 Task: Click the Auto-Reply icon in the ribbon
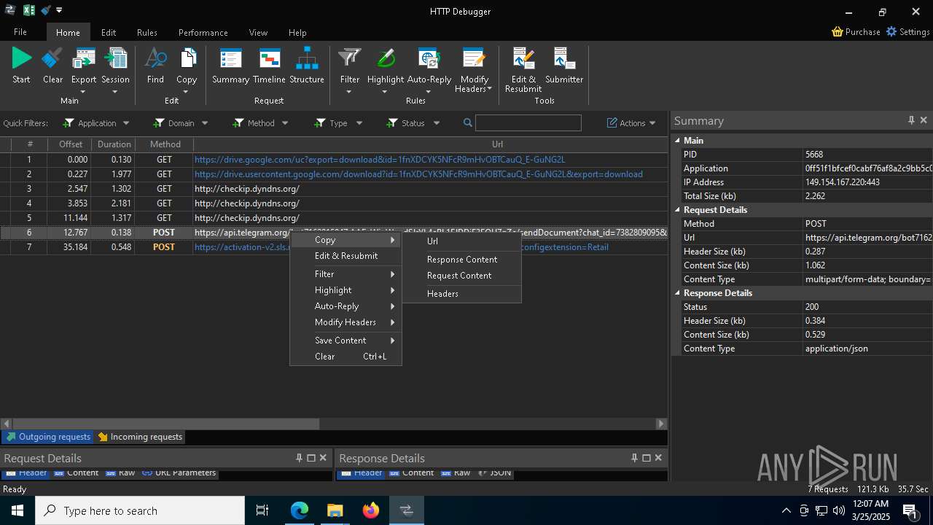(429, 58)
